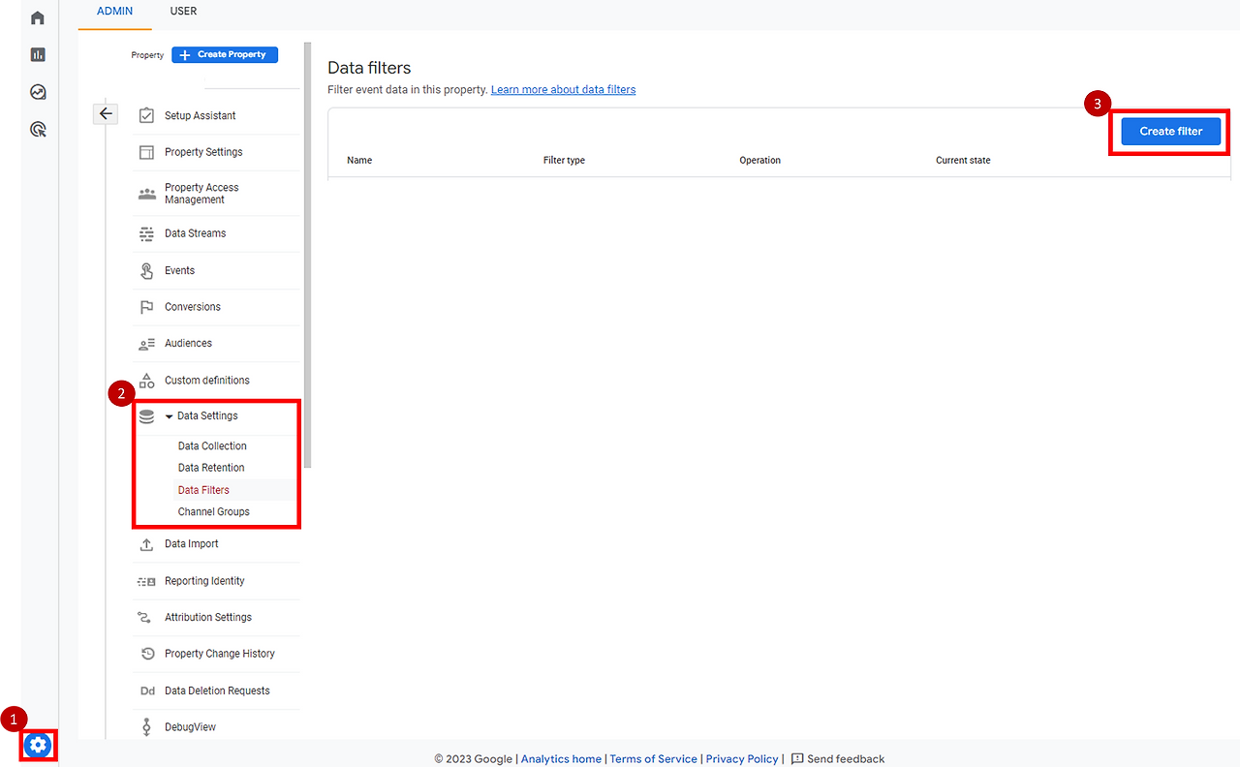Click the Create filter button

coord(1170,131)
